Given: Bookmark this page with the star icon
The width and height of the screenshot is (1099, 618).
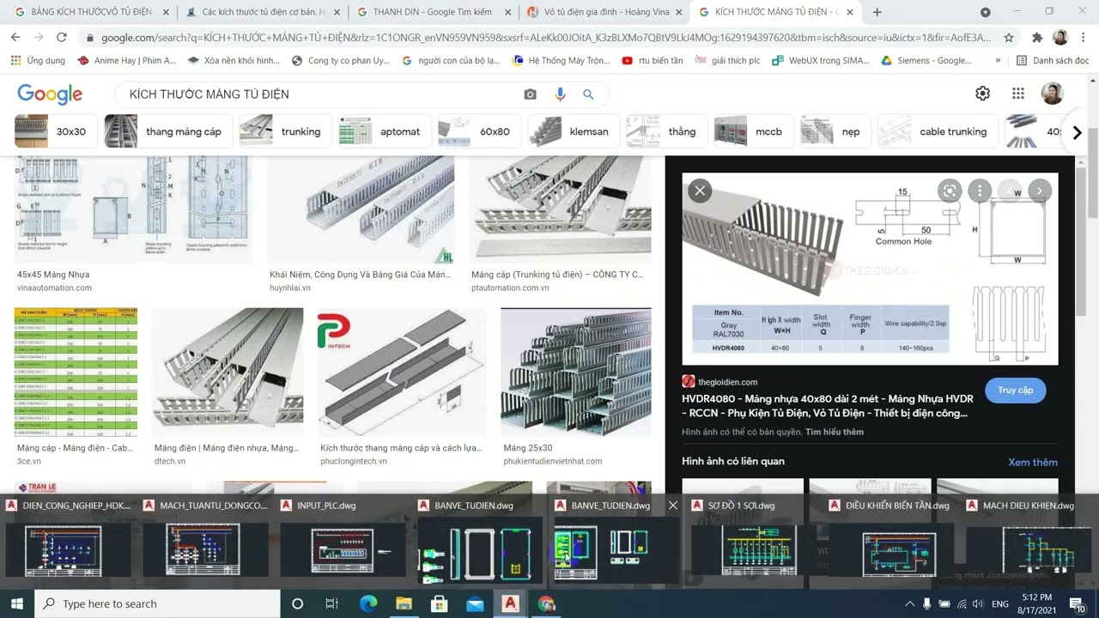Looking at the screenshot, I should [1009, 38].
